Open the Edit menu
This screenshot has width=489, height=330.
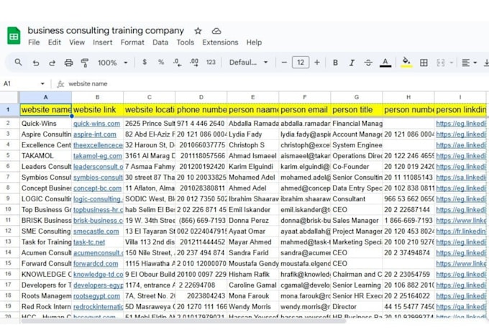click(54, 42)
